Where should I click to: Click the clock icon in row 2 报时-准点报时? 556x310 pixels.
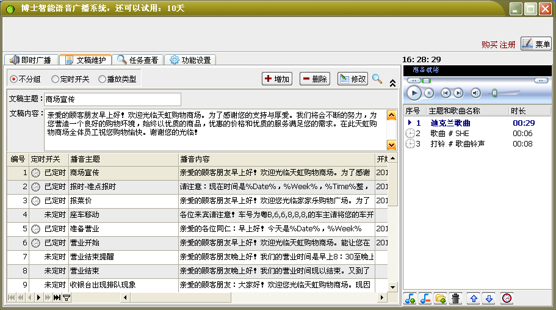36,187
